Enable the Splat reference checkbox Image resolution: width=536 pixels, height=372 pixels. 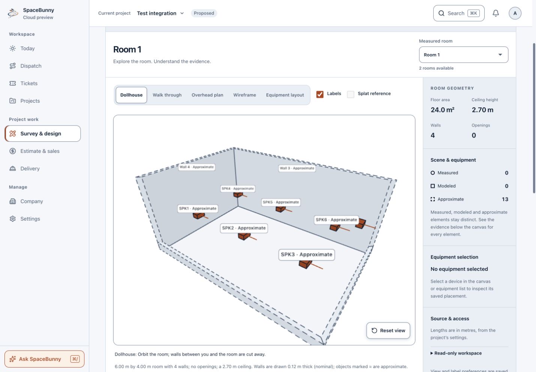point(350,94)
